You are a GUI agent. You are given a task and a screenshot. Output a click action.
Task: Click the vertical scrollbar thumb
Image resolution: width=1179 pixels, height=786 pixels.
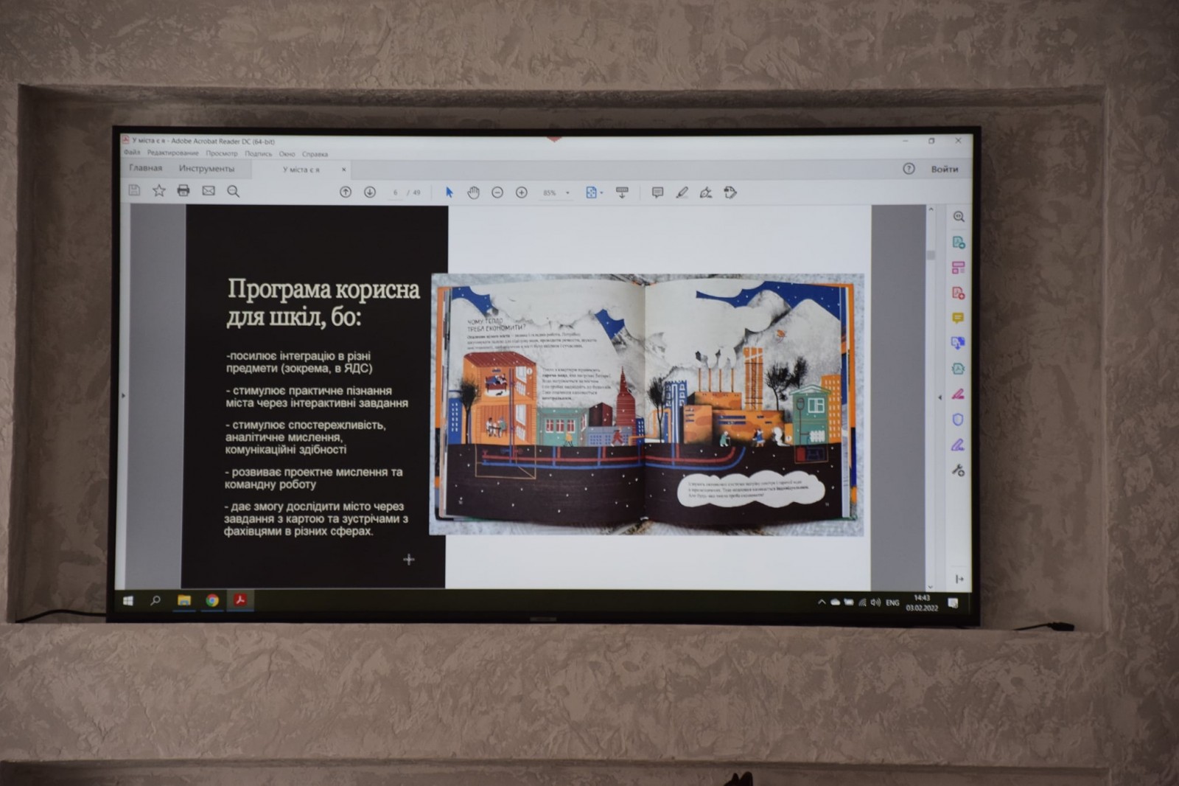pyautogui.click(x=931, y=255)
